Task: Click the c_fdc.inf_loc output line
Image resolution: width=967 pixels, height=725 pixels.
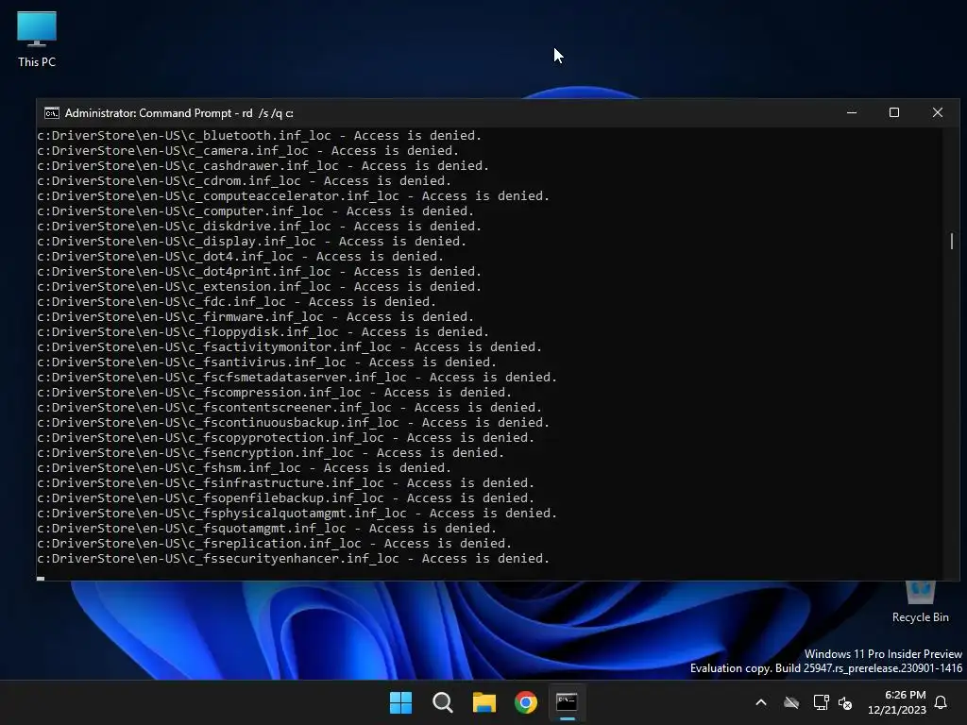Action: [x=237, y=301]
